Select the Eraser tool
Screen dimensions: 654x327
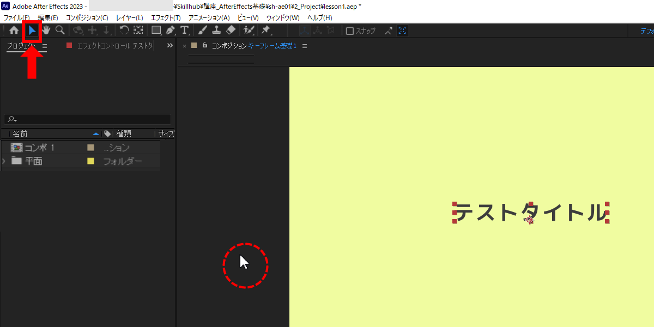point(231,31)
